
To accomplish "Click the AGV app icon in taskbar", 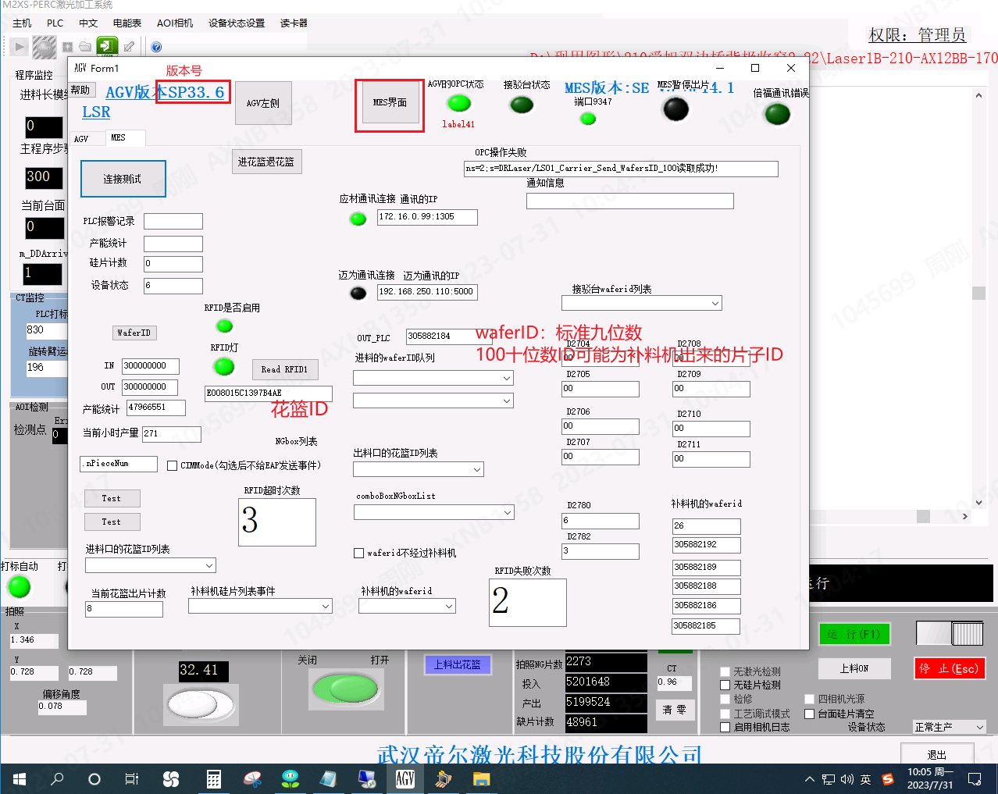I will (405, 778).
